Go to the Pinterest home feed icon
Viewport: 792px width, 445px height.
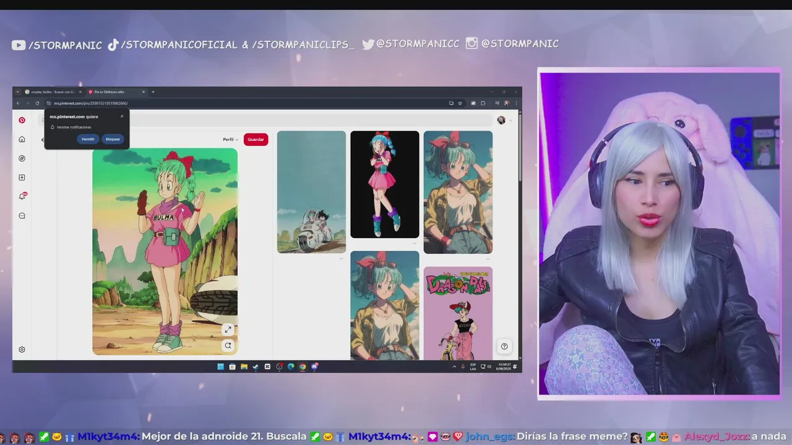pyautogui.click(x=22, y=139)
